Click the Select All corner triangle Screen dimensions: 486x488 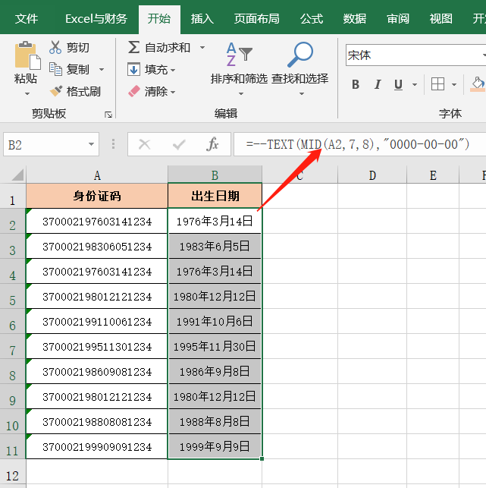tap(17, 175)
